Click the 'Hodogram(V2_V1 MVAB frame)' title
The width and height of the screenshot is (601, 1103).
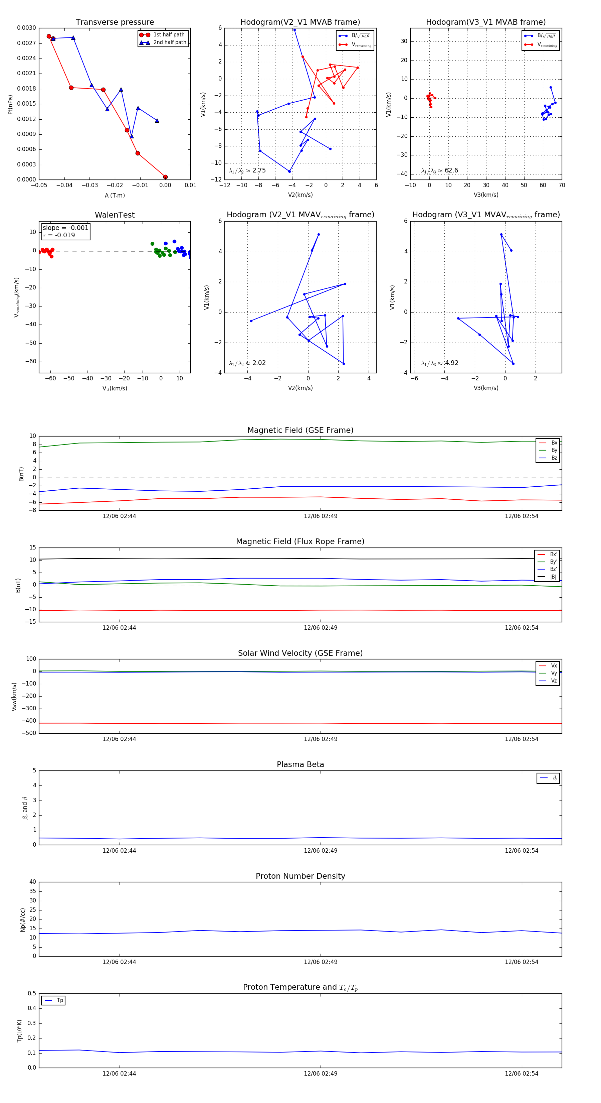coord(300,22)
